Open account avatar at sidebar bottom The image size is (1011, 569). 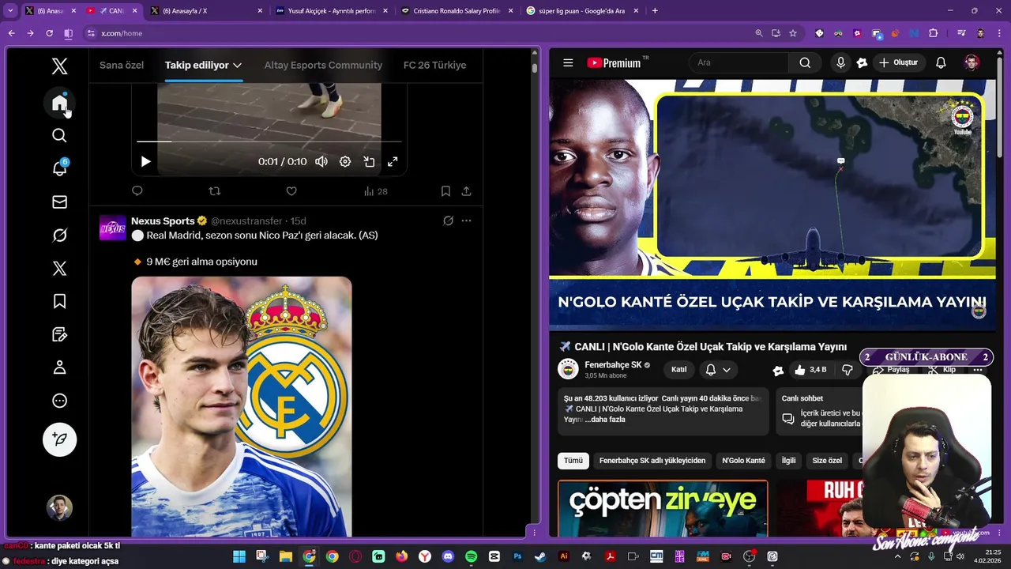coord(59,507)
